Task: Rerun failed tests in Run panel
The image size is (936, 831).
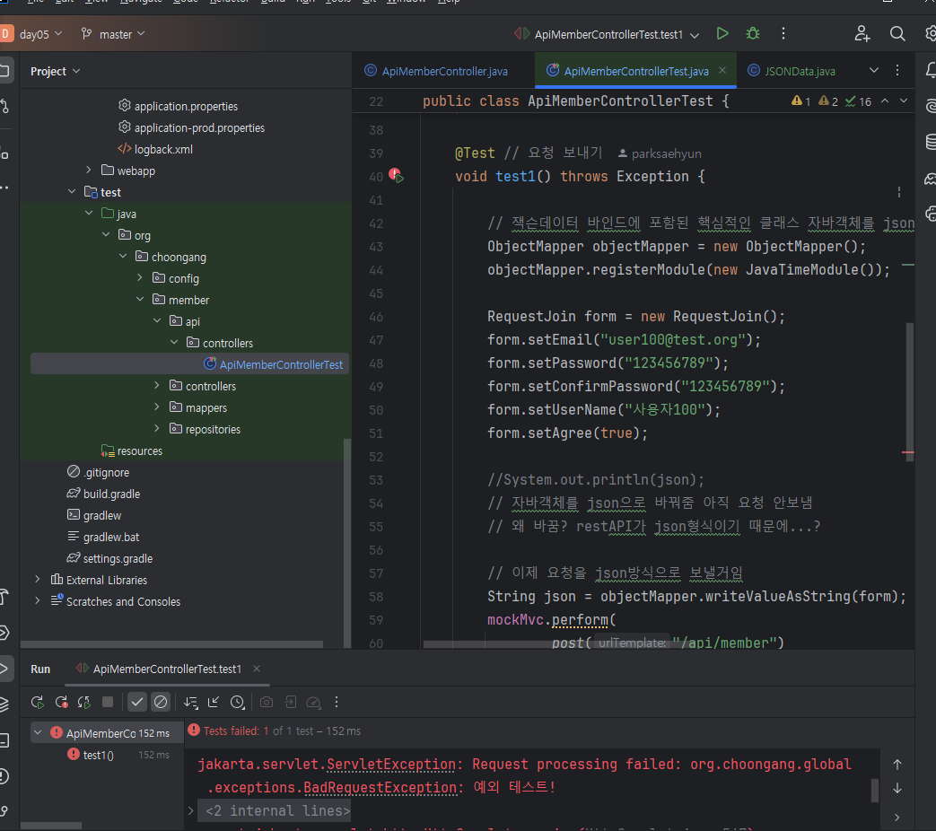Action: (x=61, y=702)
